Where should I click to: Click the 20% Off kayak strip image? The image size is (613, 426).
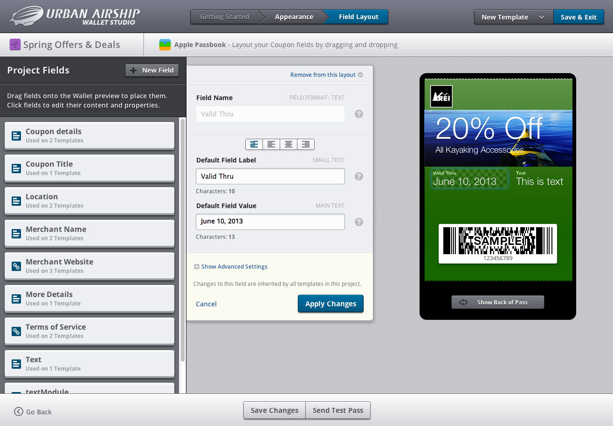click(498, 138)
